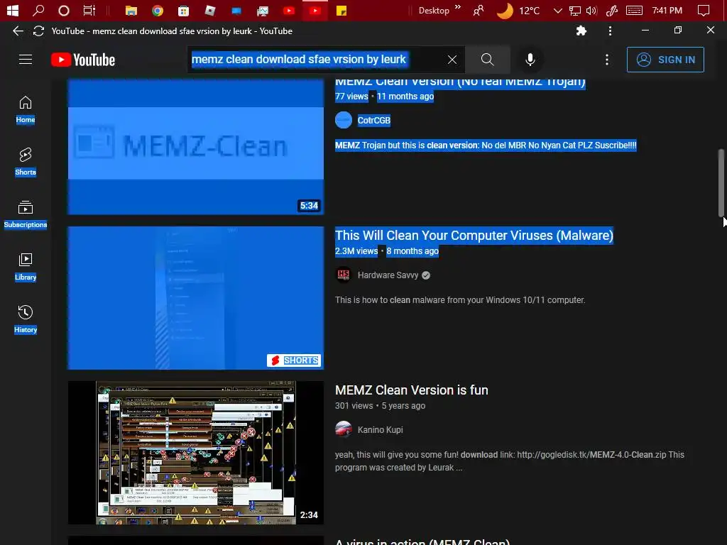Clear the search query with X
Screen dimensions: 727x545
point(452,60)
